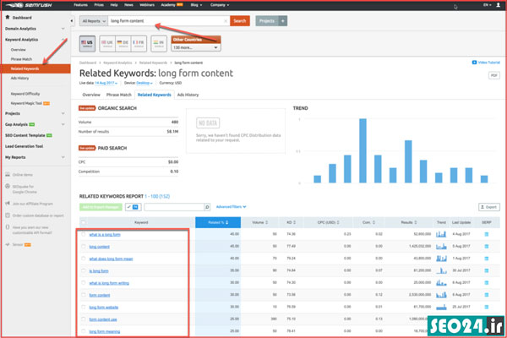This screenshot has width=507, height=338.
Task: Open the All Reports dropdown
Action: [x=94, y=21]
